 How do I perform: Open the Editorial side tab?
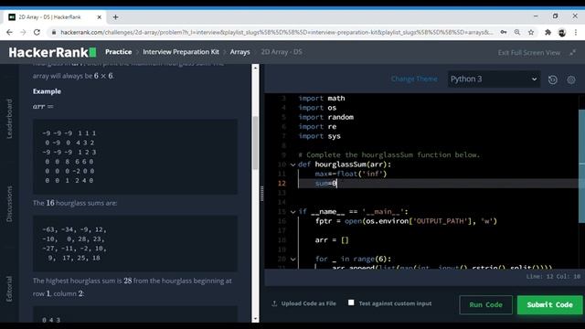click(9, 289)
